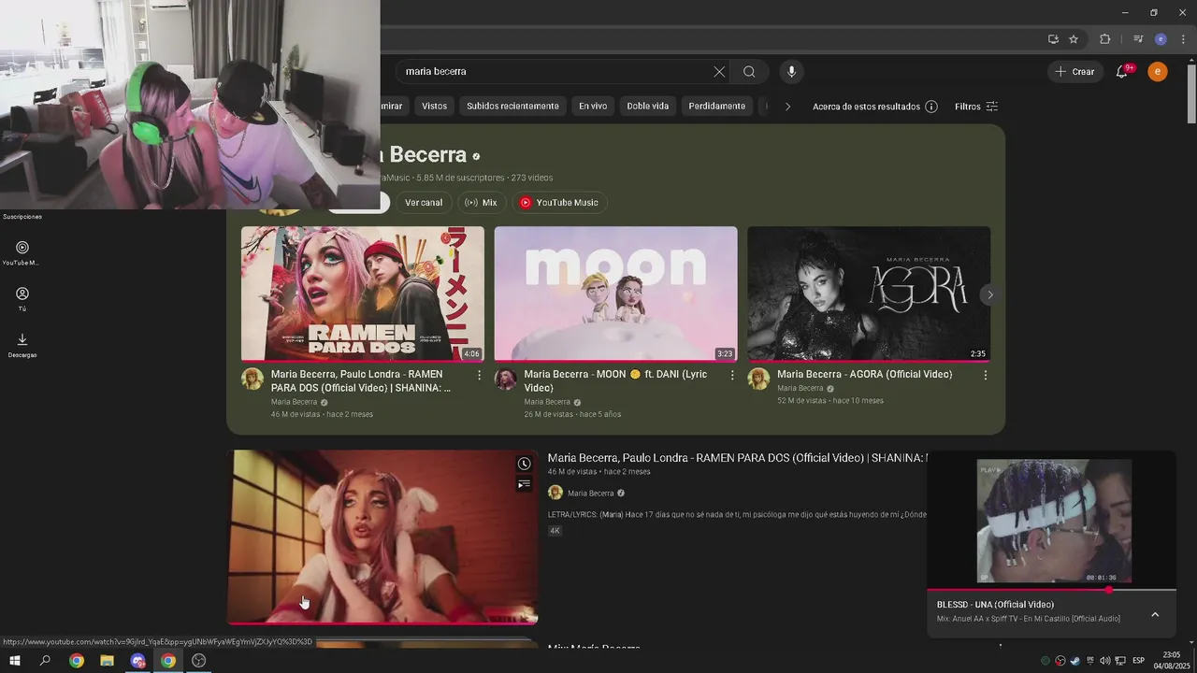Viewport: 1197px width, 673px height.
Task: Select the Subidos recientemente chip
Action: tap(512, 107)
